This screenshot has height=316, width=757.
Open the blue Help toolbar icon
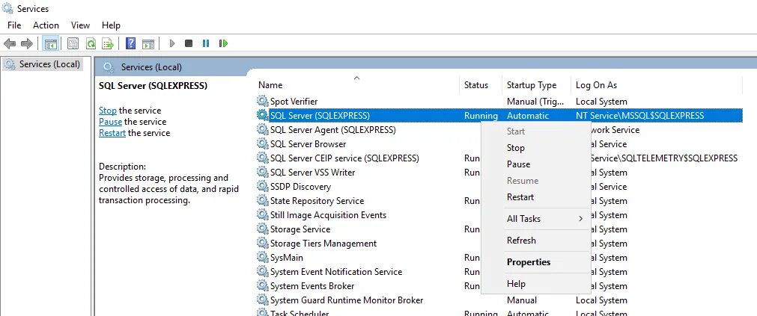tap(130, 44)
